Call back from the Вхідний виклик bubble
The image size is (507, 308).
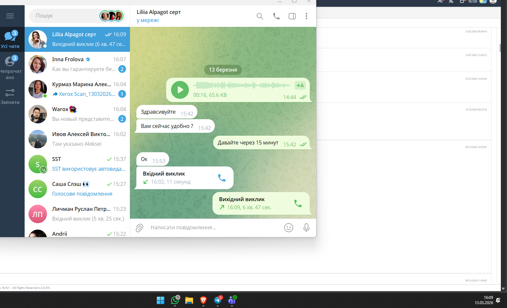pyautogui.click(x=222, y=178)
